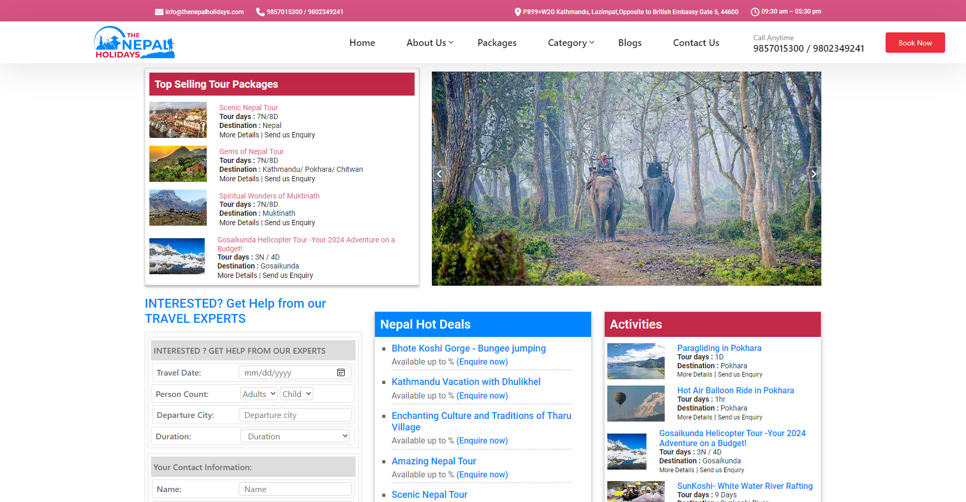Open Gems of Nepal Tour link
The height and width of the screenshot is (502, 966).
coord(252,151)
